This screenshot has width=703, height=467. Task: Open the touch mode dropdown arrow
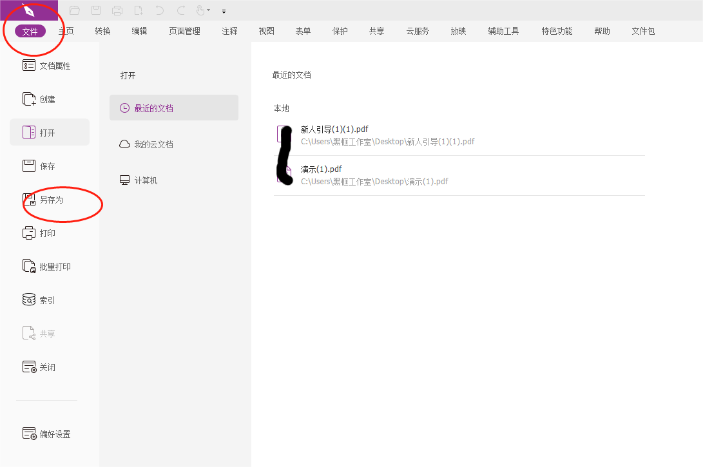(x=208, y=10)
